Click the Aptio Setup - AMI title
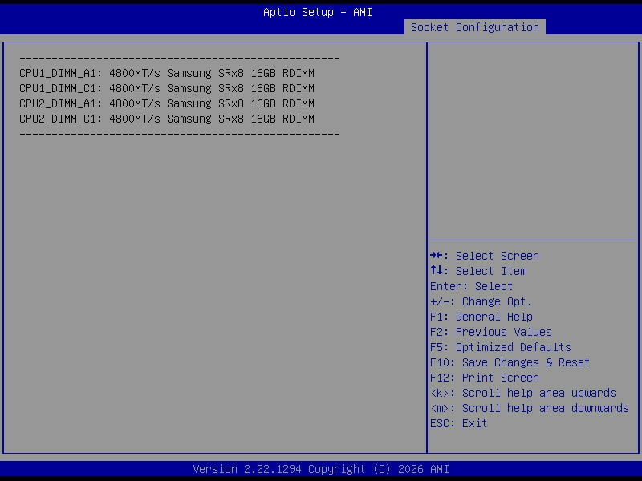642x481 pixels. pyautogui.click(x=317, y=12)
